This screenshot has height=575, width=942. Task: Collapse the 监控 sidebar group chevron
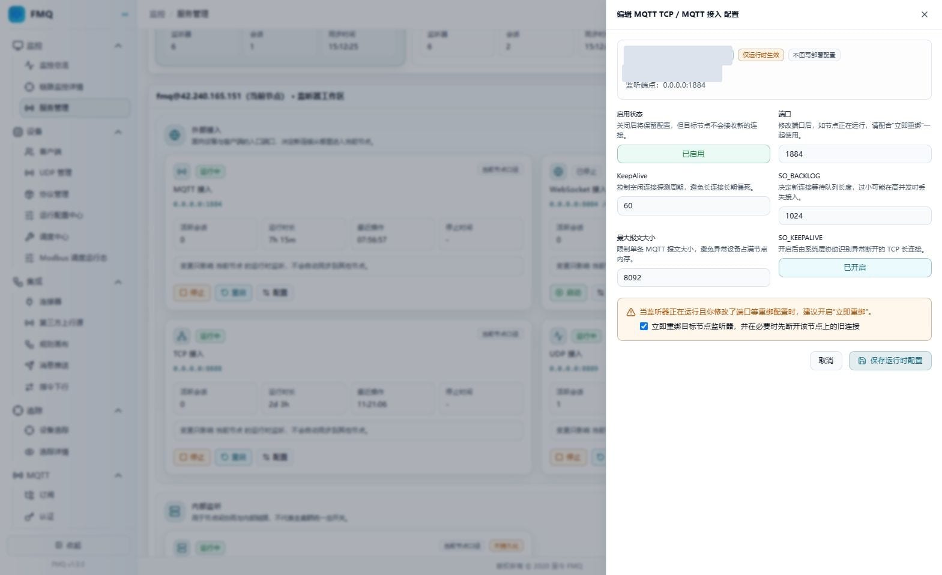tap(118, 46)
